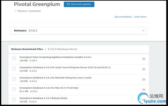
Task: Open the Documentation link
Action: coord(123,17)
